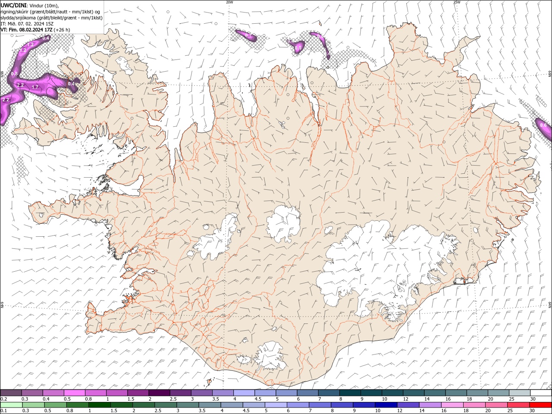Pick the white snow legend swatch labeled 30
Image resolution: width=552 pixels, height=414 pixels.
pyautogui.click(x=541, y=393)
